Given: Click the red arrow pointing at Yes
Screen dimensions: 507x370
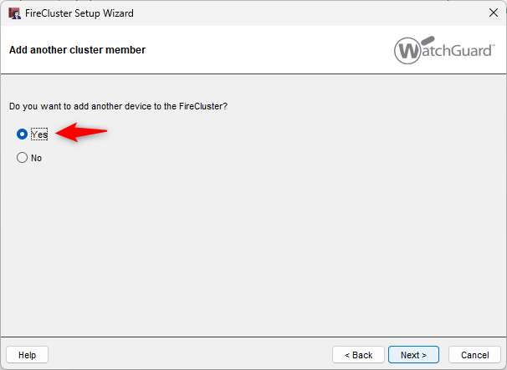Looking at the screenshot, I should pyautogui.click(x=81, y=132).
